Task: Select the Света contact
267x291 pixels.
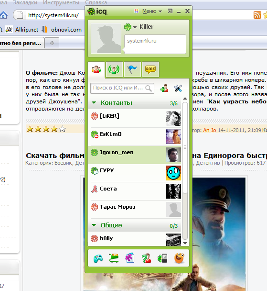Action: [135, 191]
